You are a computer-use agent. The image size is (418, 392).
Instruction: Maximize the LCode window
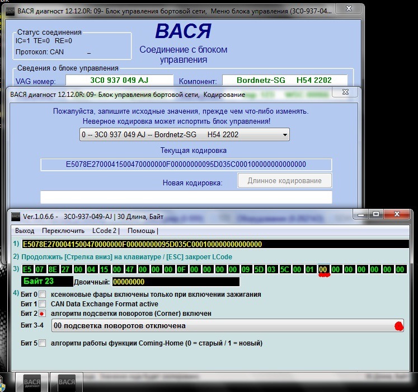pyautogui.click(x=376, y=214)
